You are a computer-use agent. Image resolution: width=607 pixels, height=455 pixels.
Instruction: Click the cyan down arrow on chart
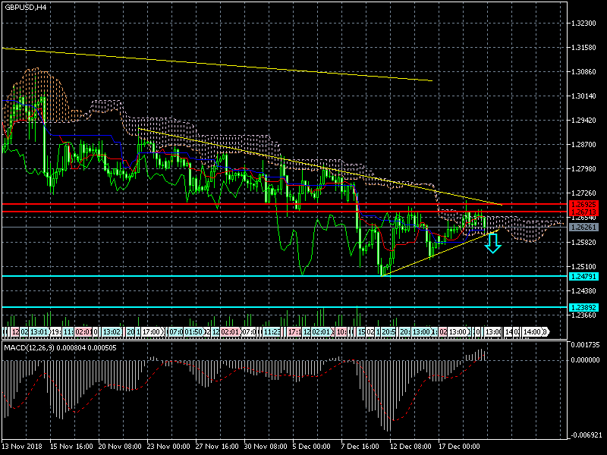pos(493,243)
